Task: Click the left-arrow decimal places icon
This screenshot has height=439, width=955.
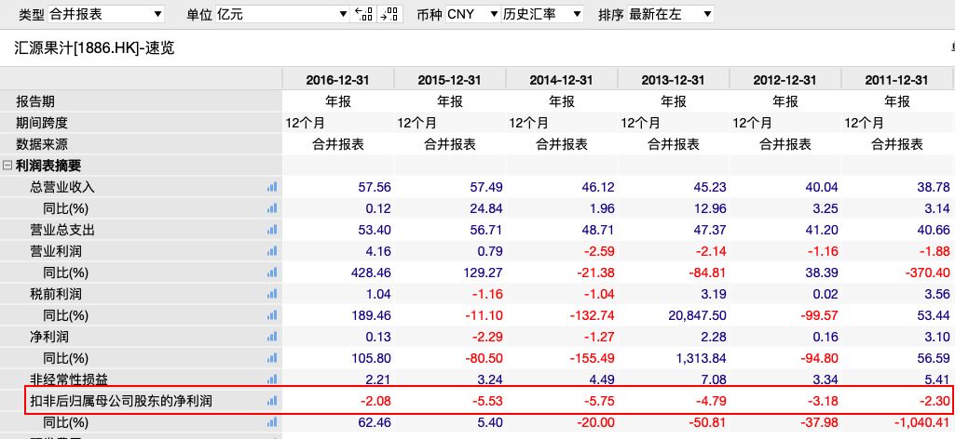Action: [363, 14]
